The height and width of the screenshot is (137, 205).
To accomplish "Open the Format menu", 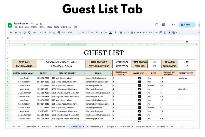I will (x=42, y=27).
